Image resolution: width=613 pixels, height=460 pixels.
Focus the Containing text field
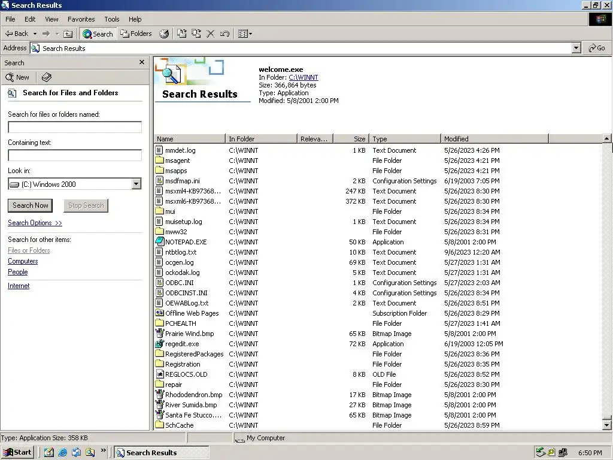pos(75,155)
